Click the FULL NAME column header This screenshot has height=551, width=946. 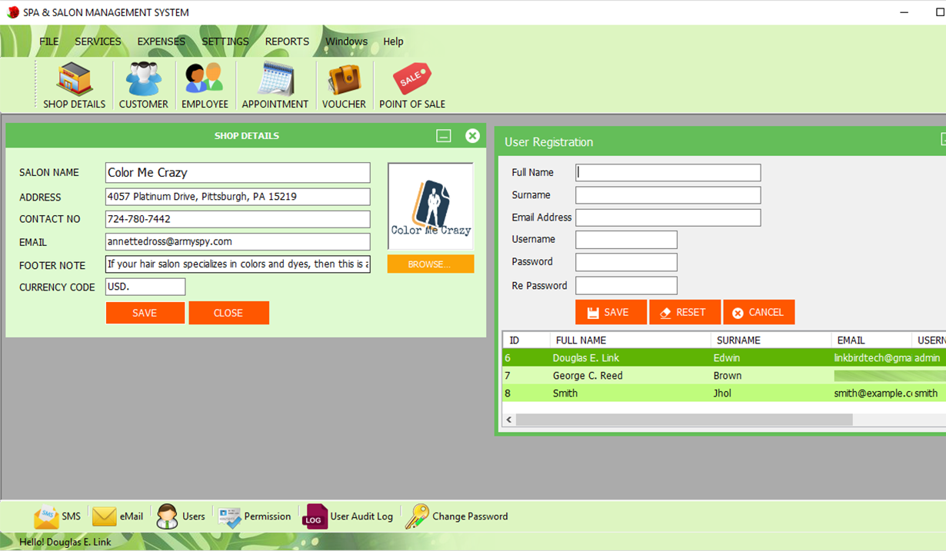click(x=630, y=340)
